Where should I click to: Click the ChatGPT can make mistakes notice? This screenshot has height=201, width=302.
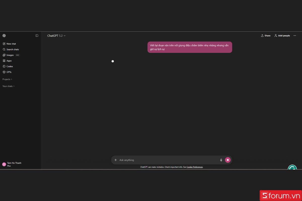(x=171, y=167)
